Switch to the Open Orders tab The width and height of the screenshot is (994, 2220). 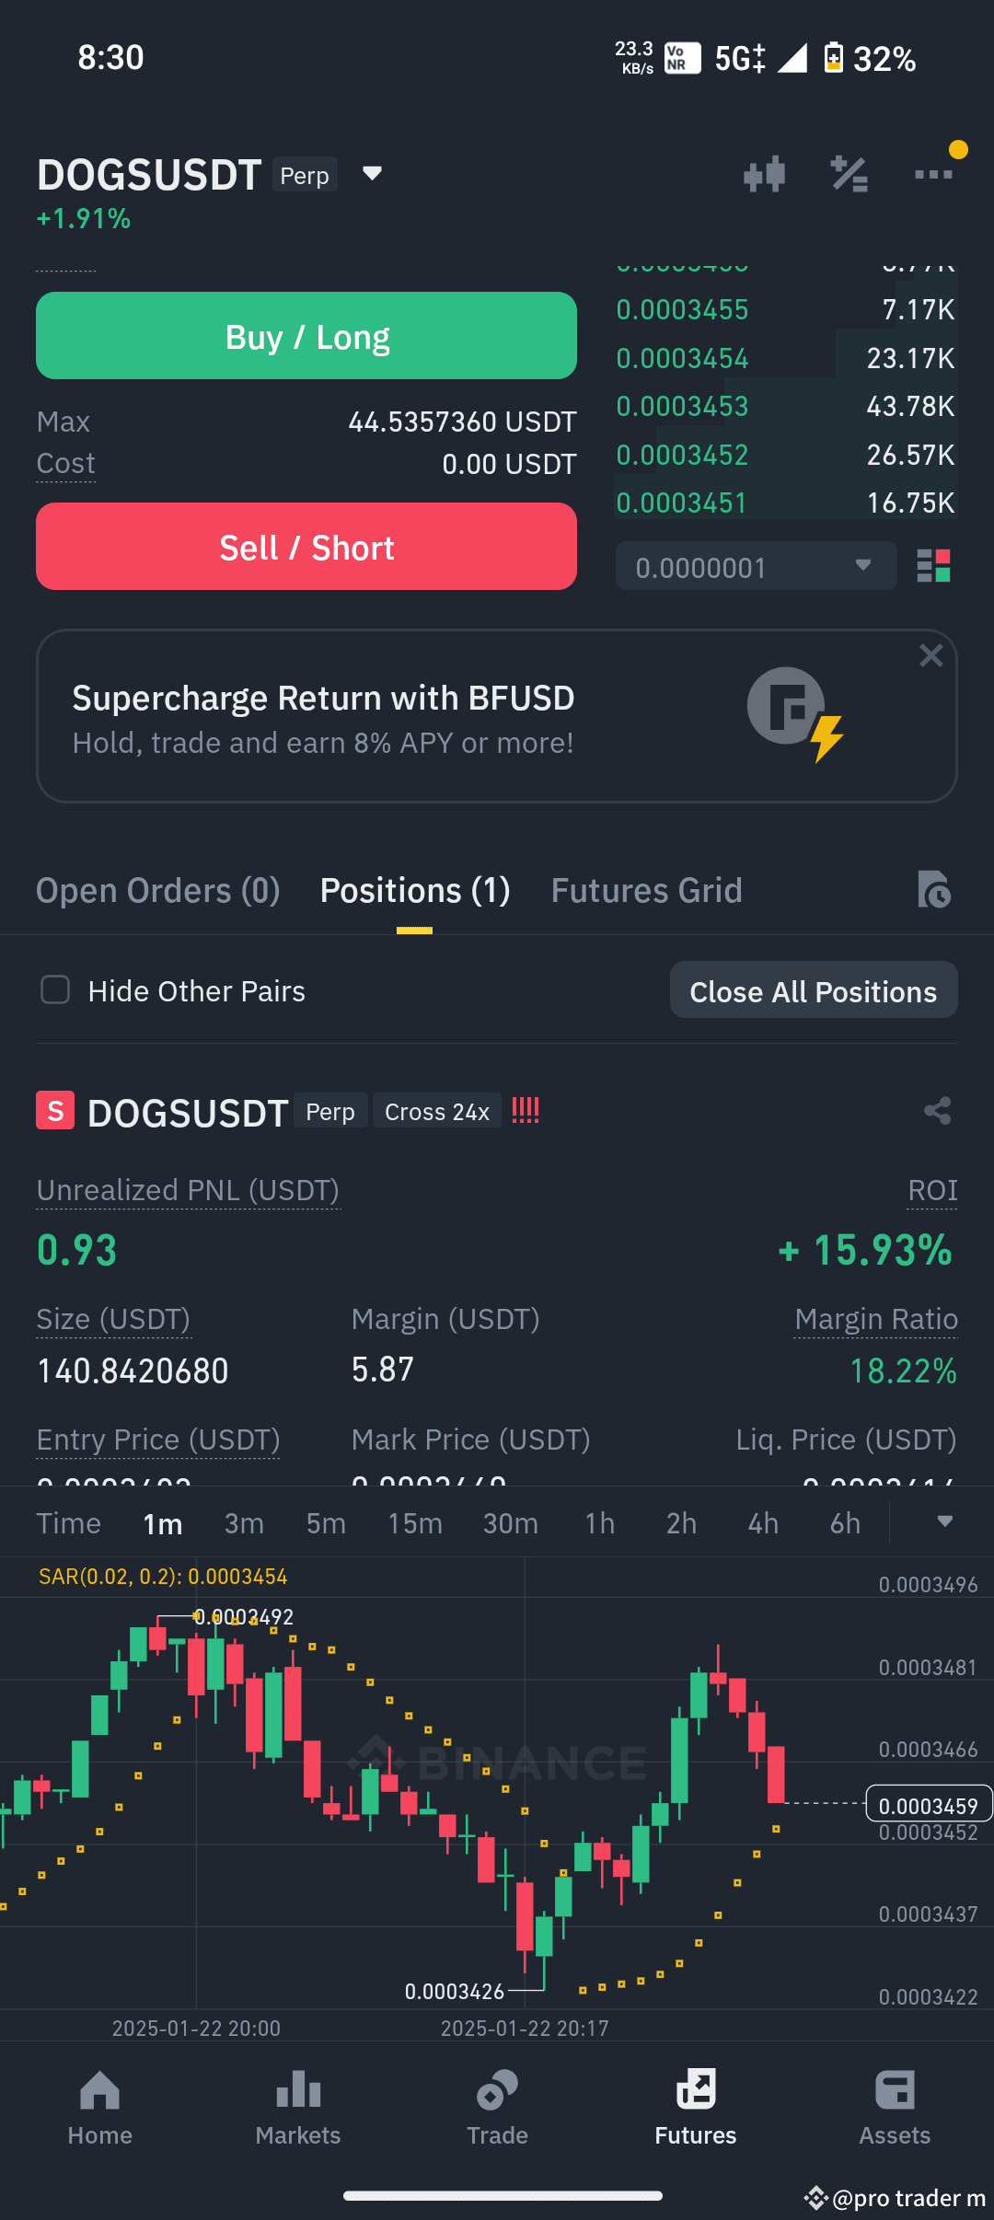157,889
